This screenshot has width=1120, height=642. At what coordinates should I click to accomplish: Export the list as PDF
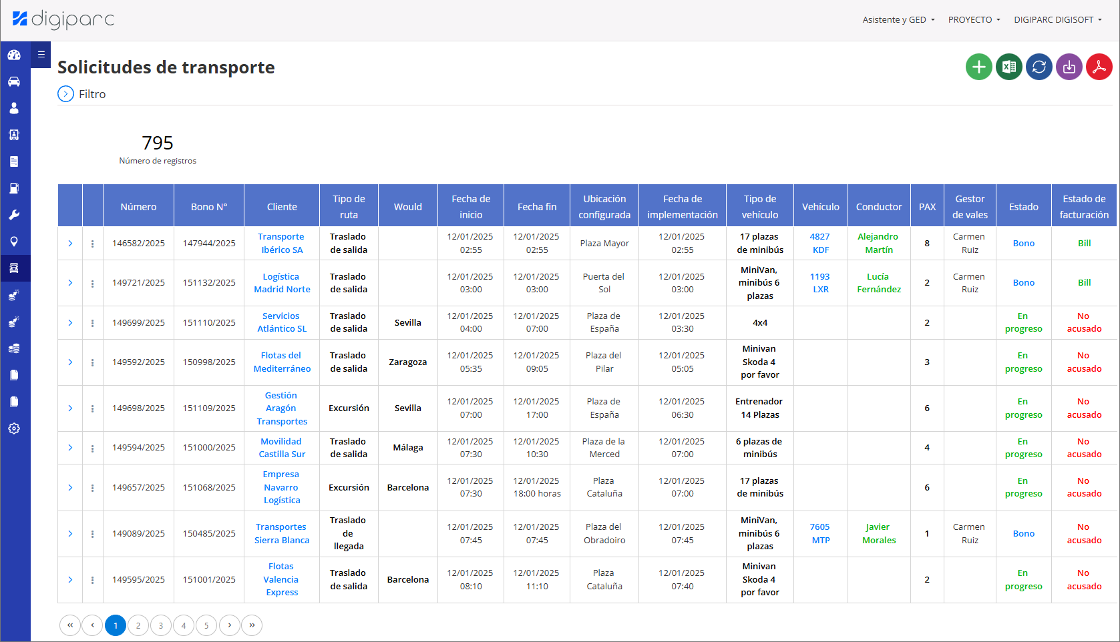pyautogui.click(x=1099, y=67)
